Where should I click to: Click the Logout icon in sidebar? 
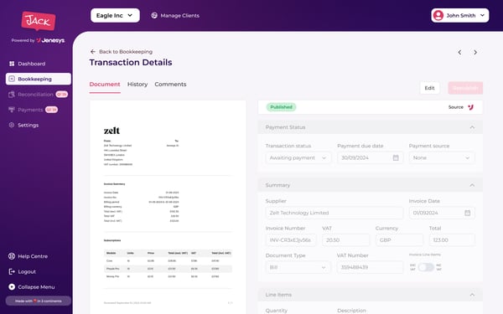tap(12, 271)
